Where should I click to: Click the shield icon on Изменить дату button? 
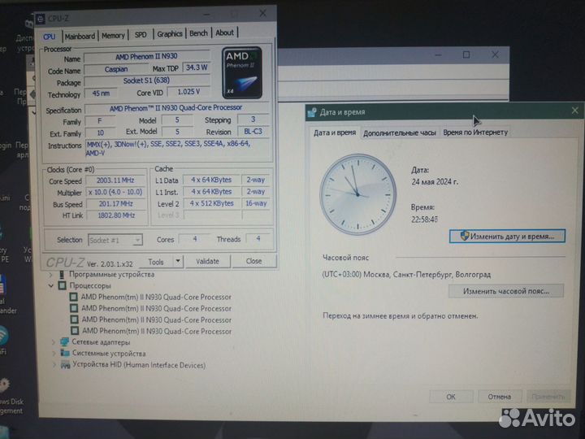coord(464,236)
